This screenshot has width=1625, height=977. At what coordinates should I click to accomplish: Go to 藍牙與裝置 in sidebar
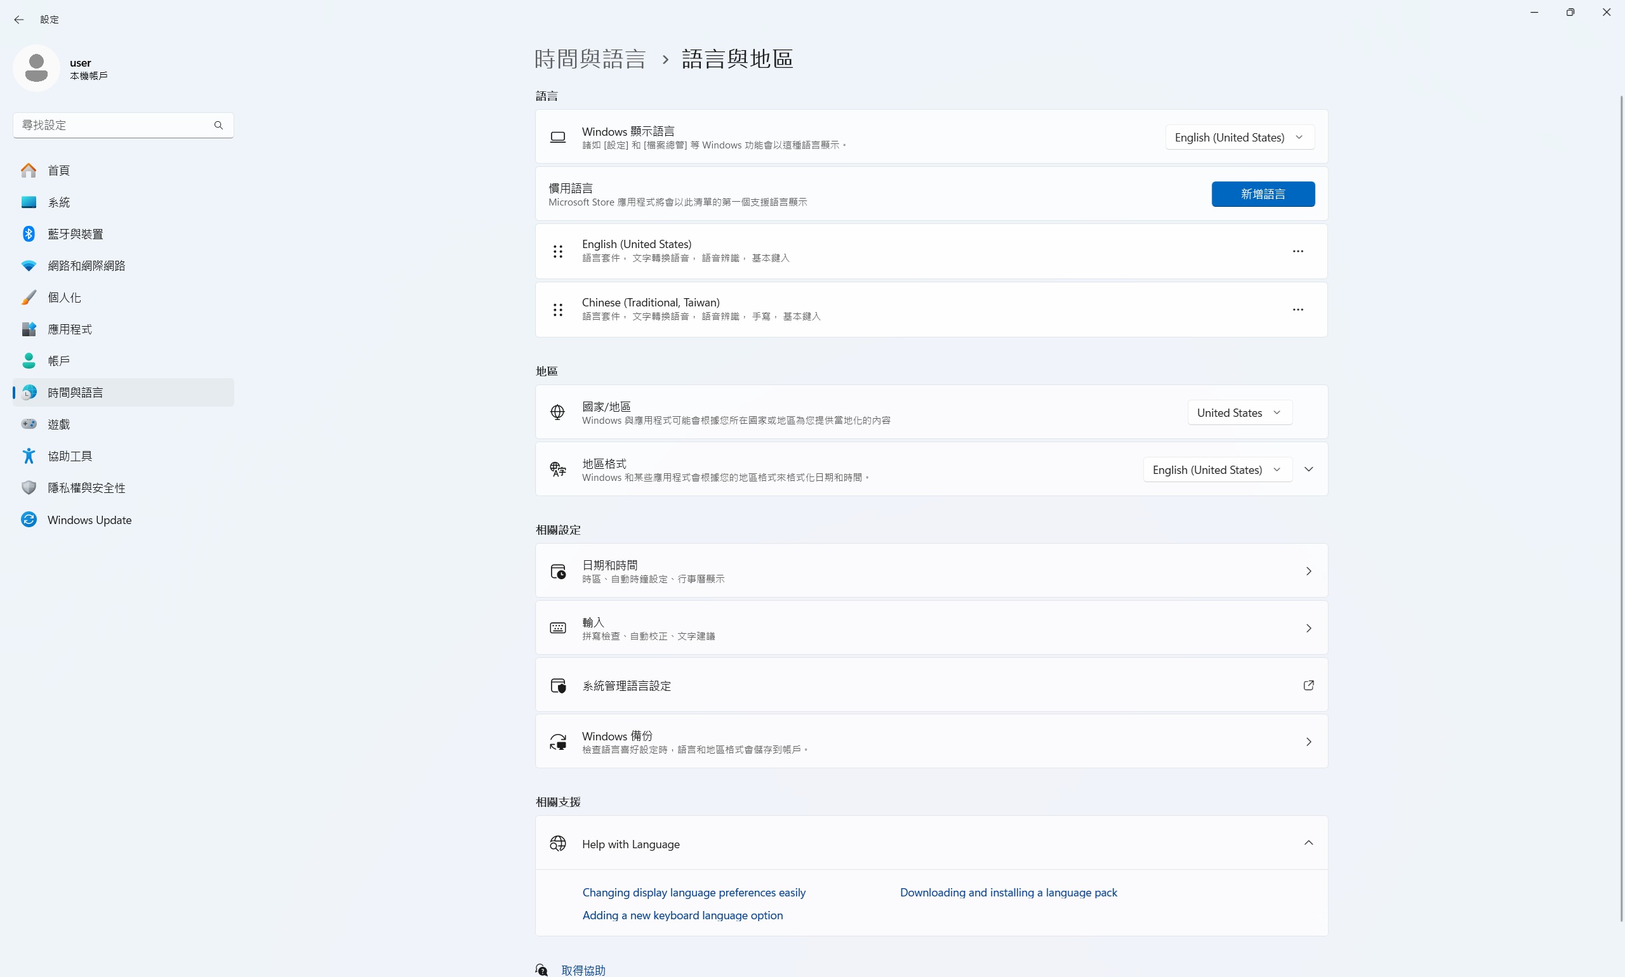point(75,233)
